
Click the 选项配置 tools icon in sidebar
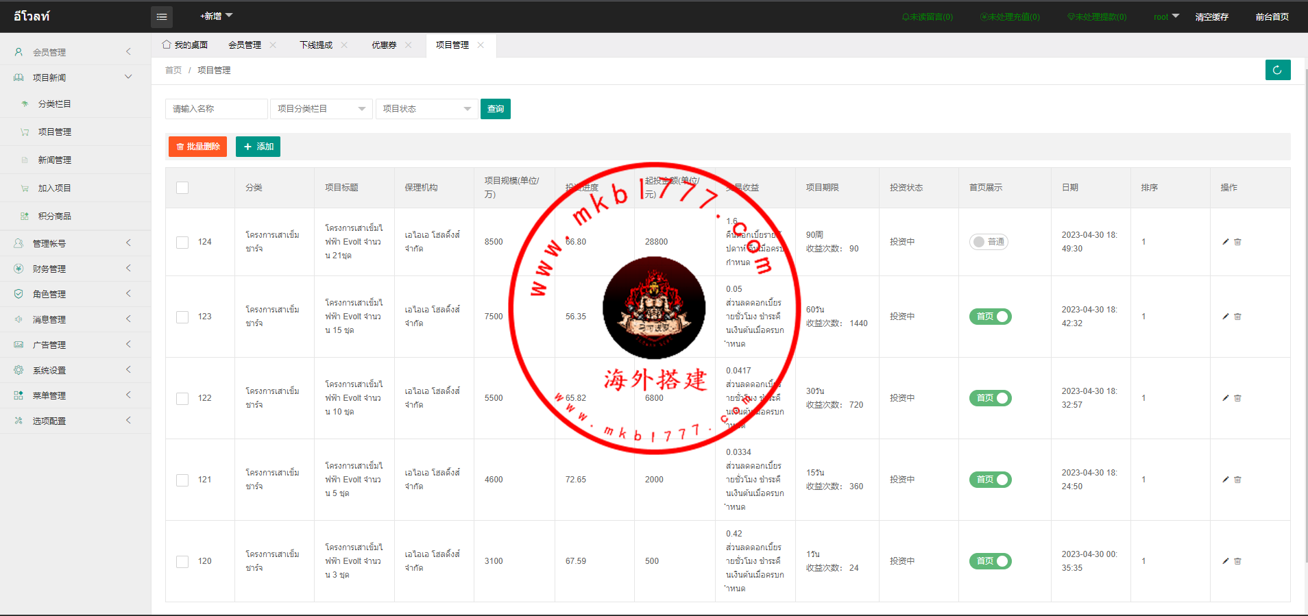(19, 421)
